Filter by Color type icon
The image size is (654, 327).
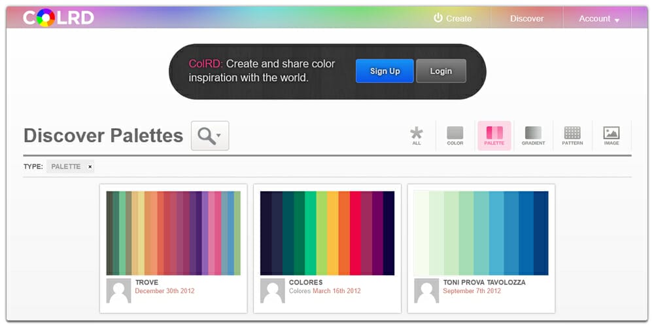[x=455, y=135]
